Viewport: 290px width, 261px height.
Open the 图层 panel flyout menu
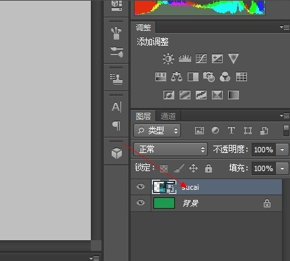[285, 115]
